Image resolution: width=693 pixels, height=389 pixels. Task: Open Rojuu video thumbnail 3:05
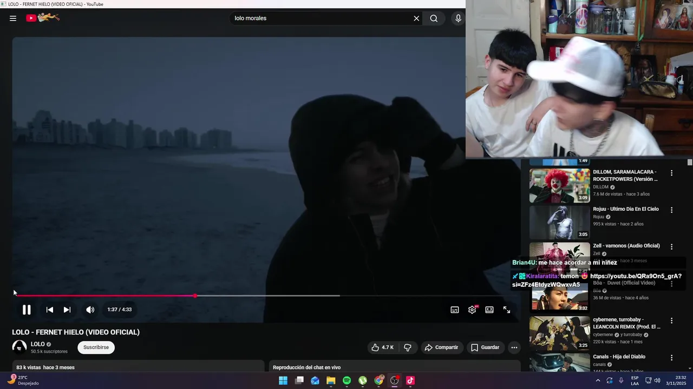[x=559, y=223]
